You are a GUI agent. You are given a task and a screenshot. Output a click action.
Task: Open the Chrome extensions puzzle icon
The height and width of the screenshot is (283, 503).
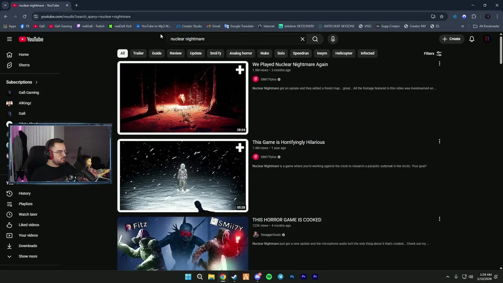[x=474, y=17]
